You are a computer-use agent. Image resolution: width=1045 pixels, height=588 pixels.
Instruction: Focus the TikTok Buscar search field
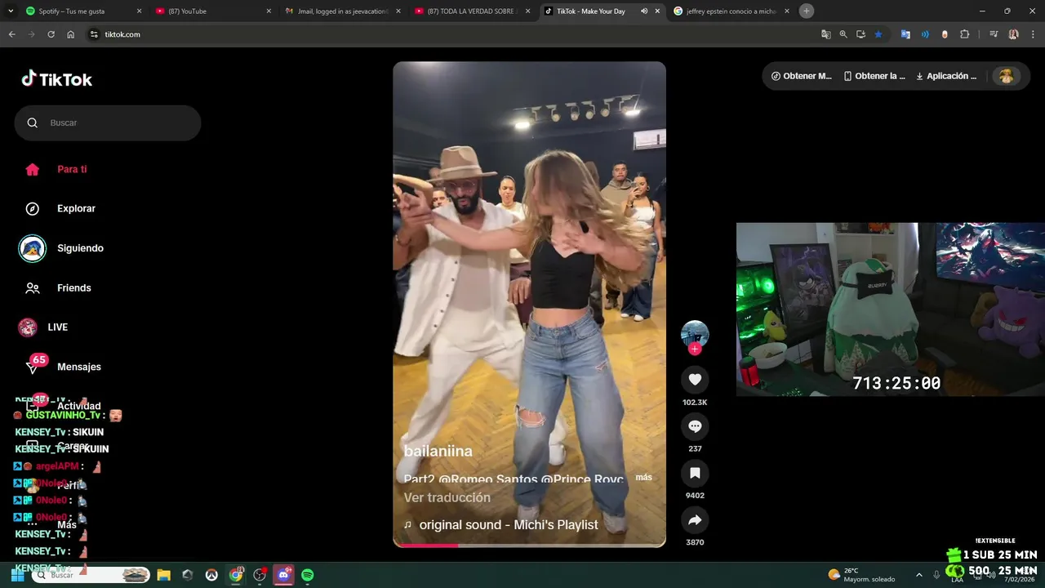pyautogui.click(x=108, y=122)
